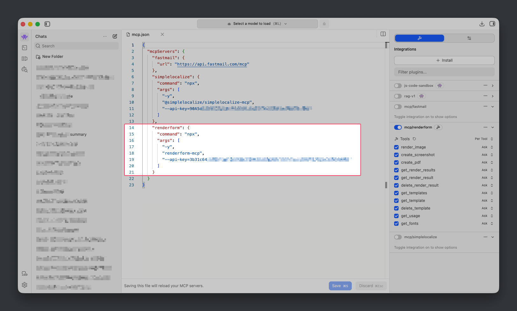Open the fastmail API URL link

[x=212, y=64]
